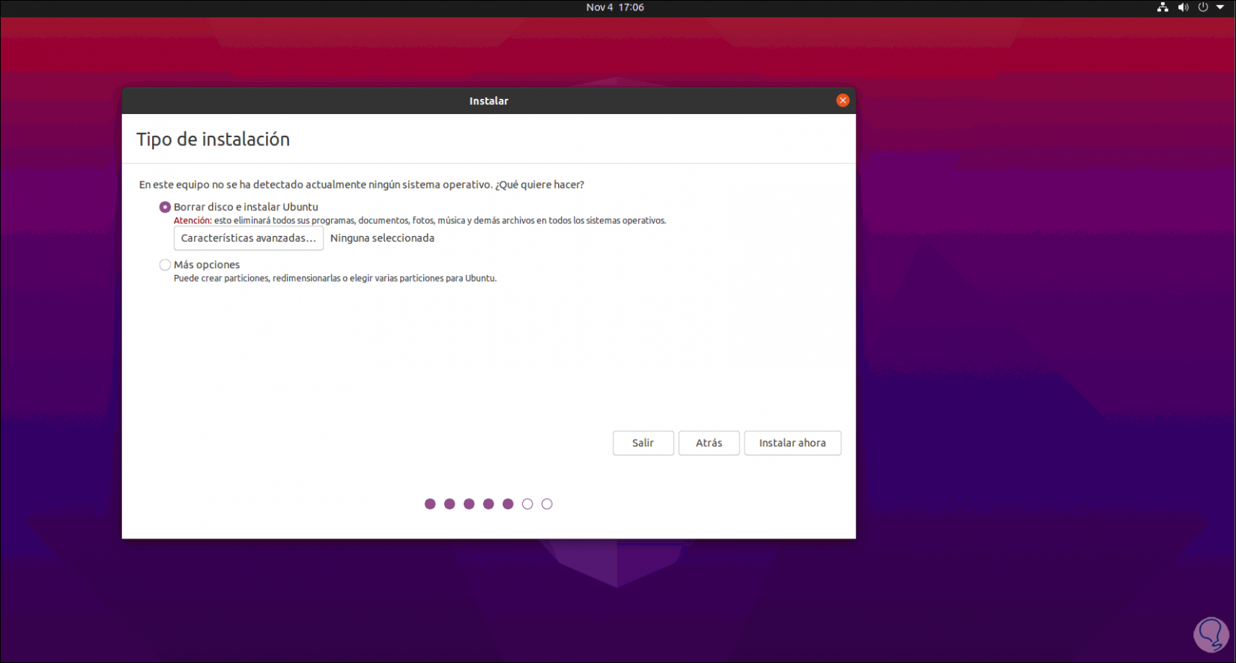Close the Instalar window
Image resolution: width=1236 pixels, height=663 pixels.
click(x=843, y=100)
